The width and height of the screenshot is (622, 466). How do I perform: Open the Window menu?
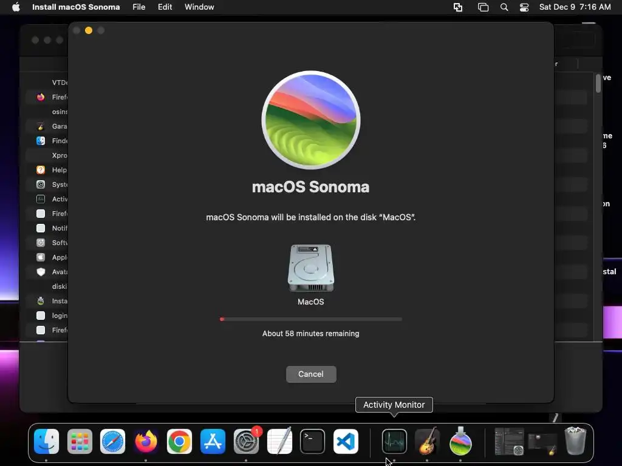tap(199, 7)
